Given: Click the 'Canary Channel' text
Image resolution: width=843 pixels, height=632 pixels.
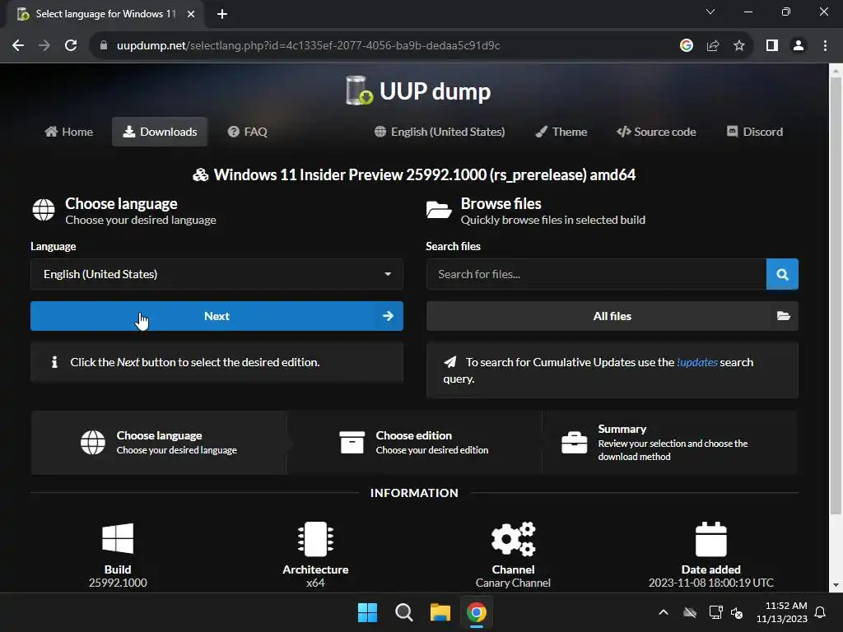Looking at the screenshot, I should 513,583.
